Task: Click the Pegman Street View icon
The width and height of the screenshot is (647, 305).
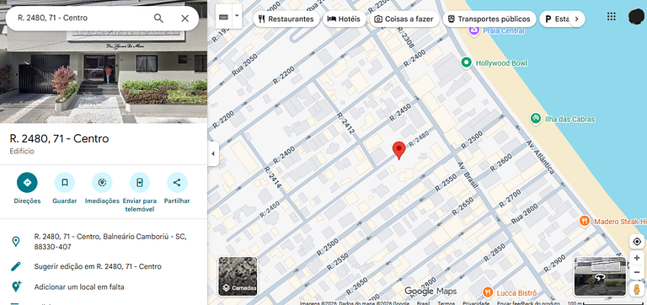Action: (637, 289)
